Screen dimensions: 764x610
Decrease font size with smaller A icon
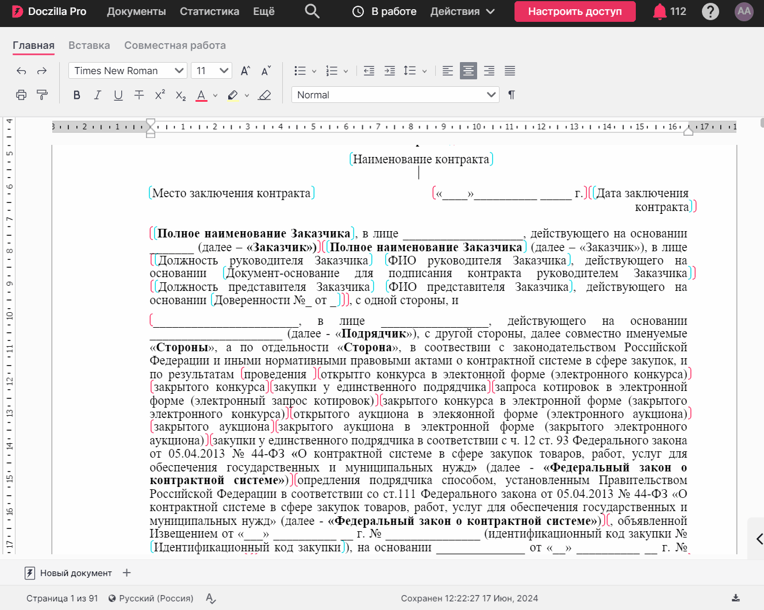[x=266, y=71]
